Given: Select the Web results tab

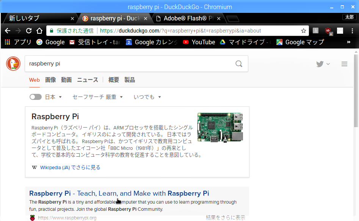Looking at the screenshot, I should tap(34, 80).
